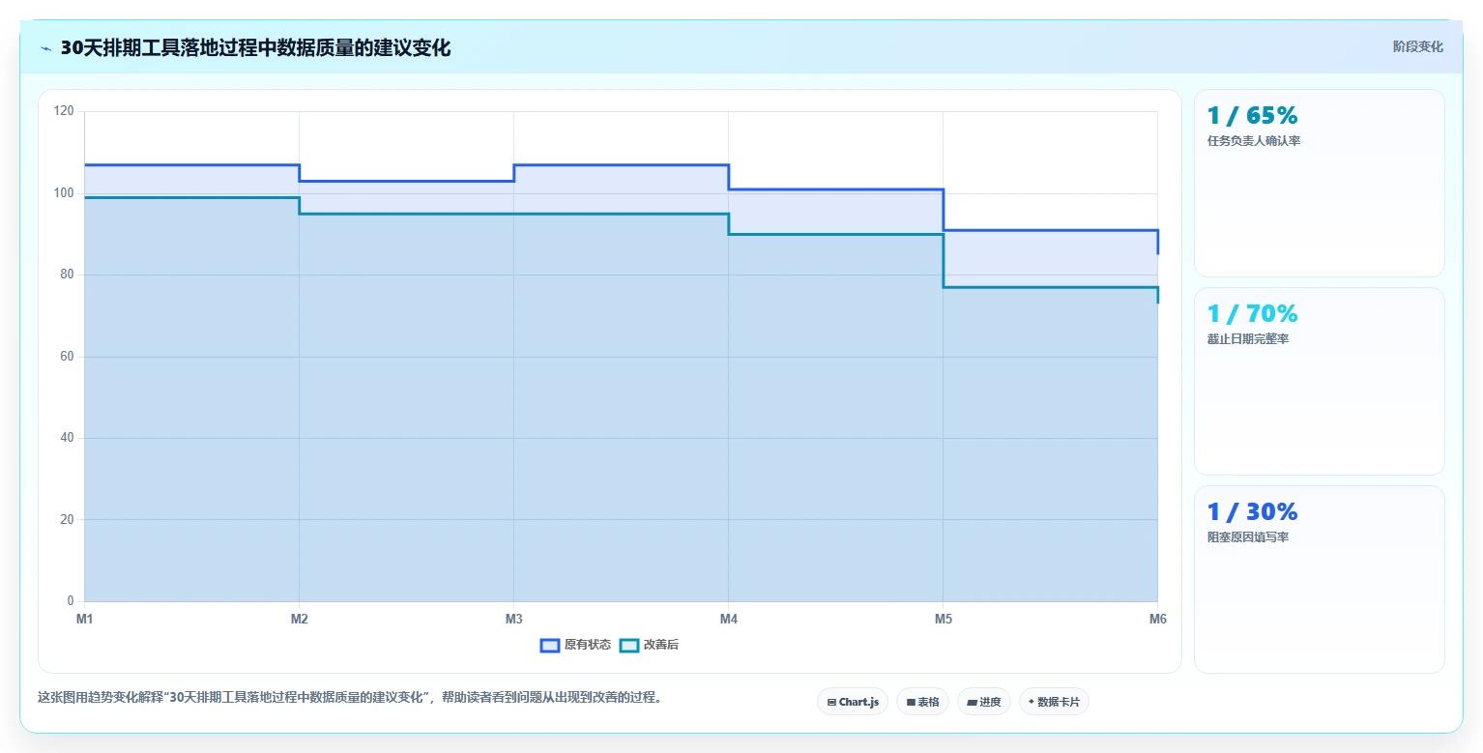The height and width of the screenshot is (753, 1483).
Task: Click the M4 x-axis label
Action: pos(729,619)
